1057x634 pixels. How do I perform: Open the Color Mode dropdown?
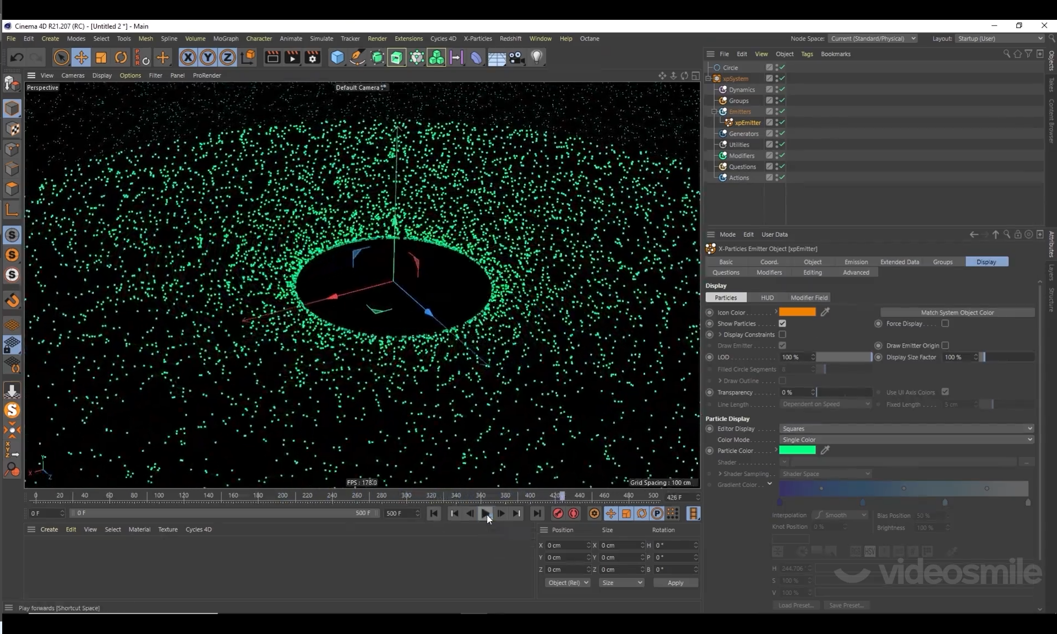click(906, 440)
